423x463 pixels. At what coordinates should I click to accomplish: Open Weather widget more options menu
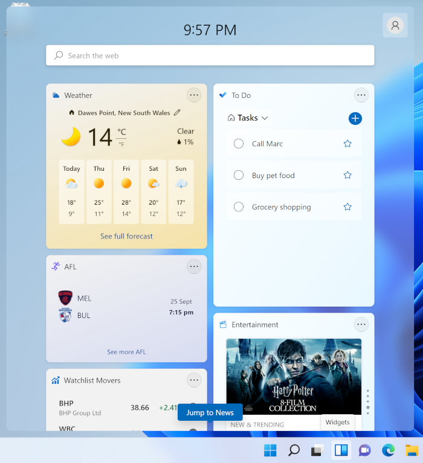(x=194, y=95)
